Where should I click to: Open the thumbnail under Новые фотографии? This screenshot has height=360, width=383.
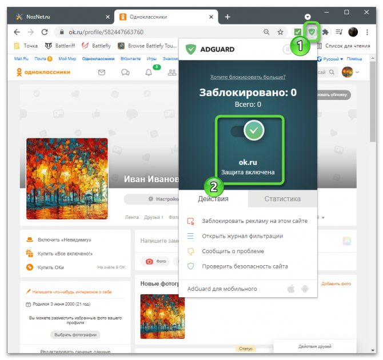tap(162, 317)
